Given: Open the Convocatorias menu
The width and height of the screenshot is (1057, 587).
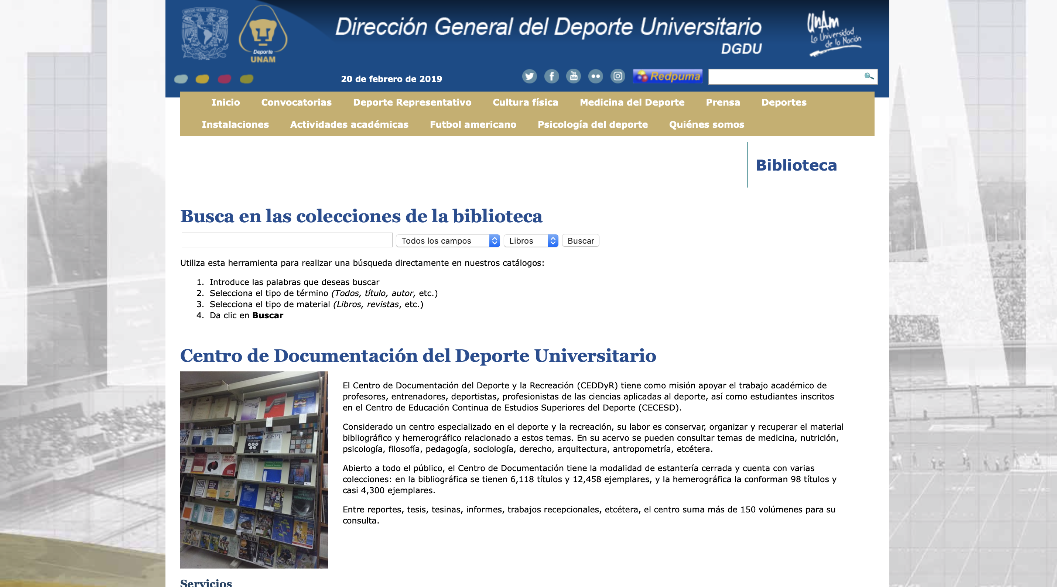Looking at the screenshot, I should 296,103.
